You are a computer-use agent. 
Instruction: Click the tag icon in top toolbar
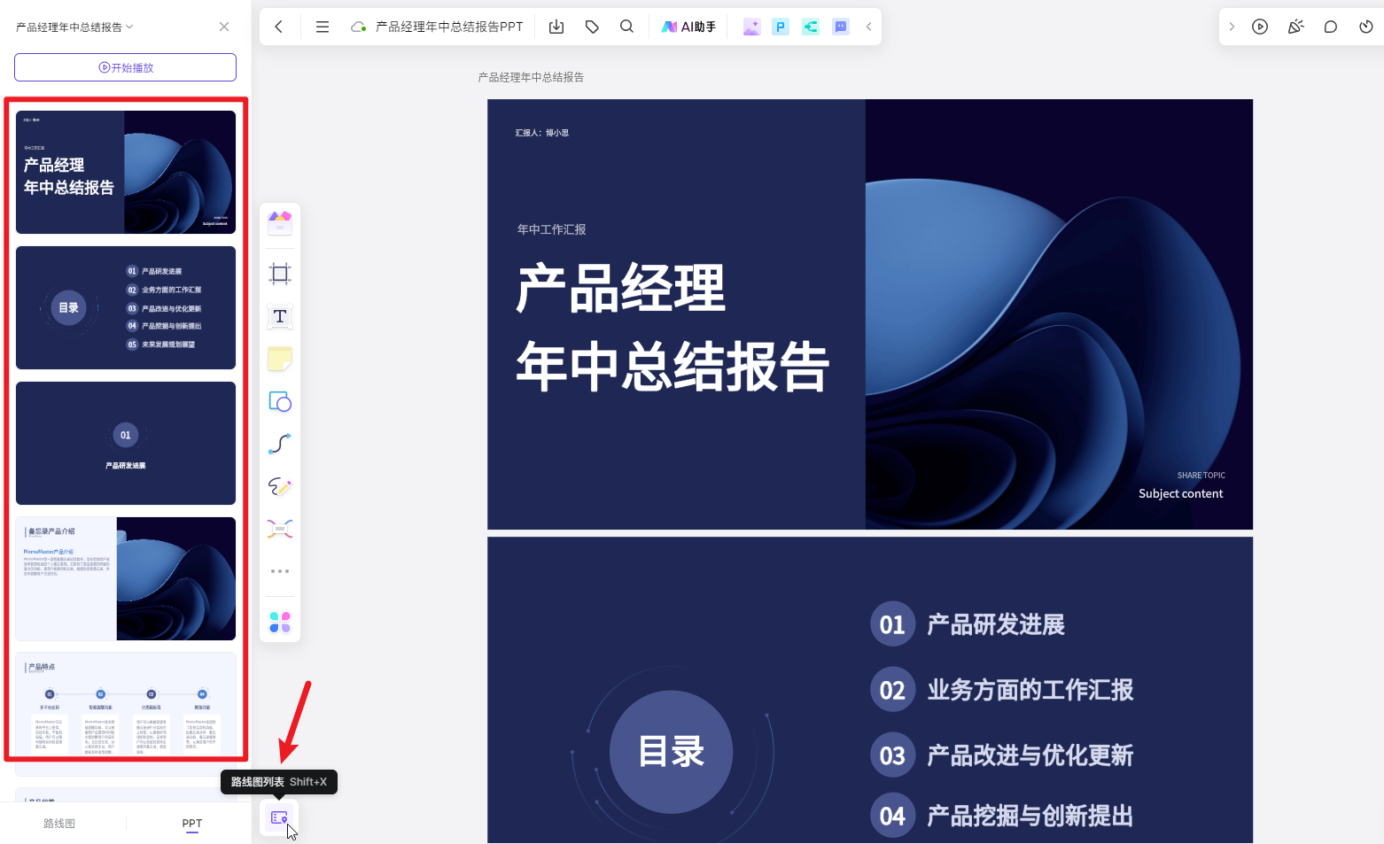tap(592, 27)
